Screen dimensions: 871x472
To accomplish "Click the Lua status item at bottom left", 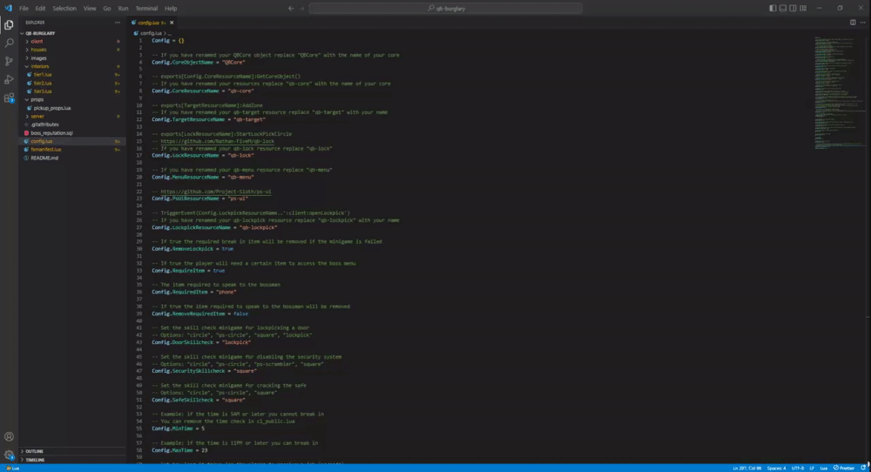I will tap(13, 469).
